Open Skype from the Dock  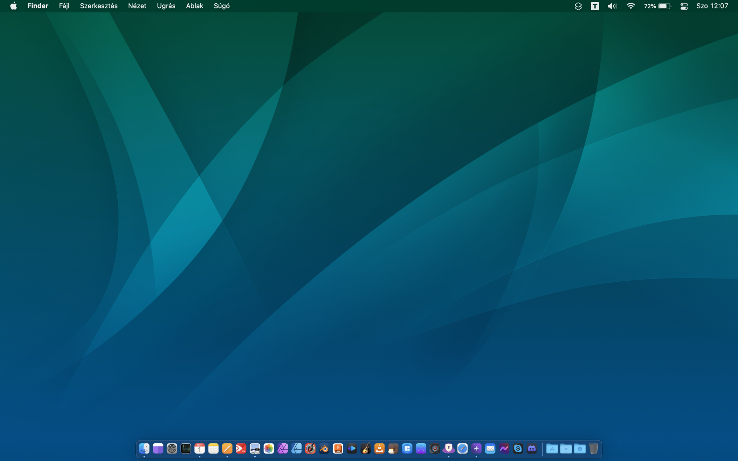point(518,448)
